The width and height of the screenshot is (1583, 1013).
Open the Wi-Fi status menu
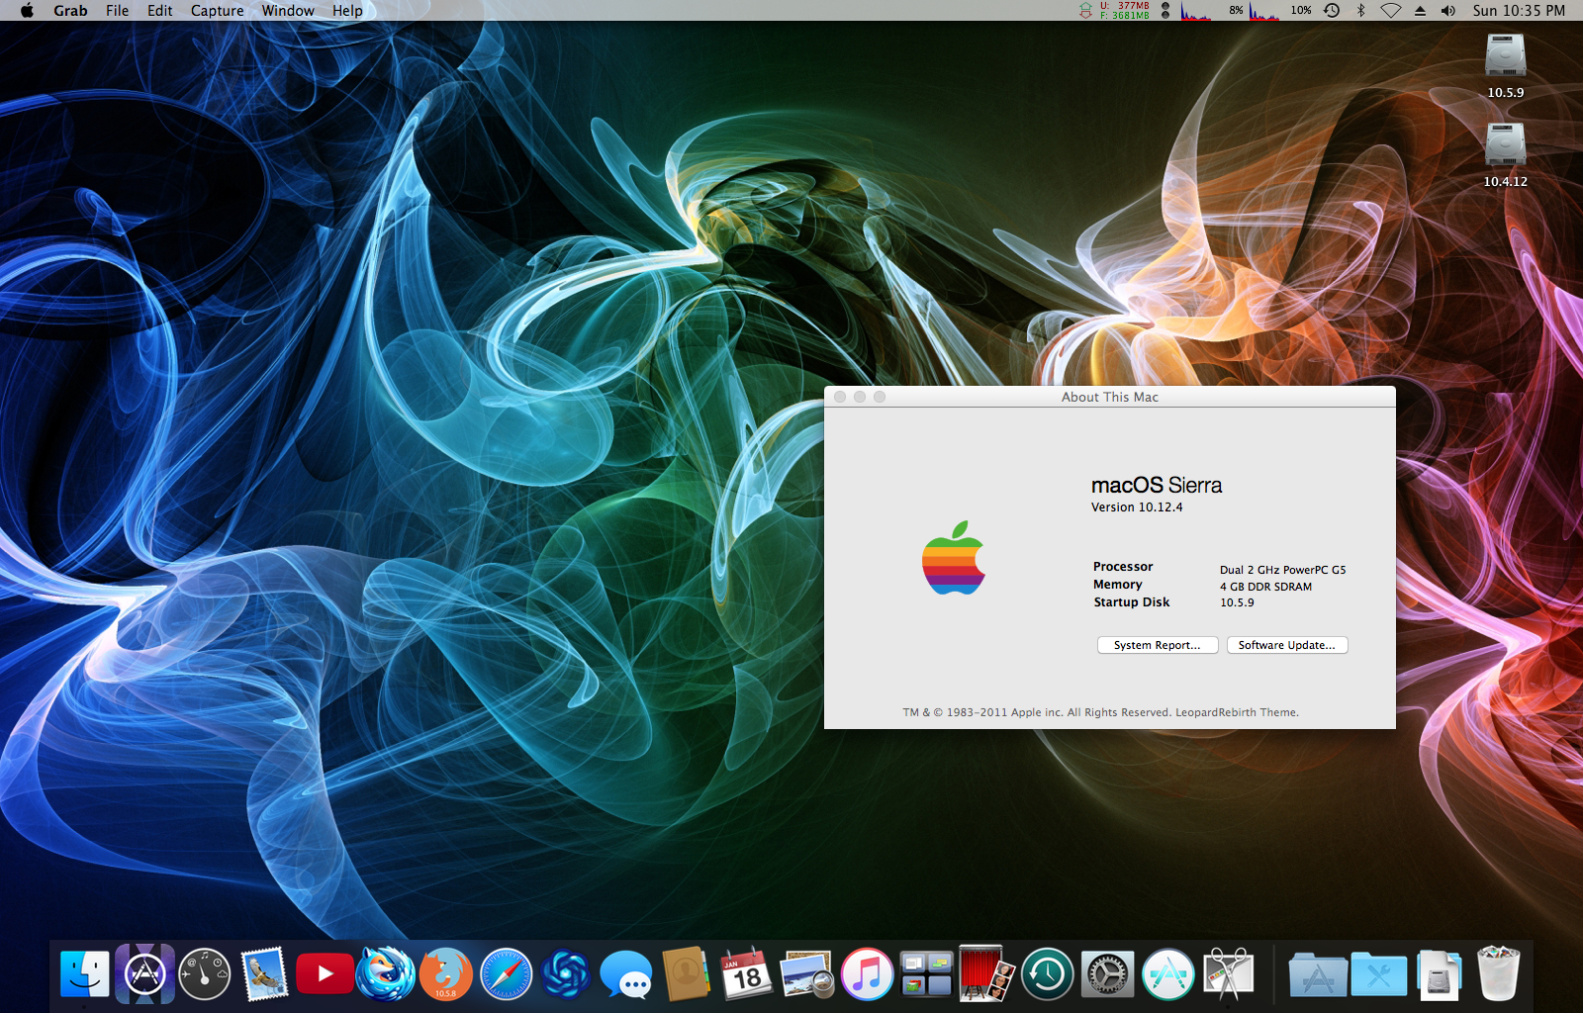pyautogui.click(x=1390, y=11)
